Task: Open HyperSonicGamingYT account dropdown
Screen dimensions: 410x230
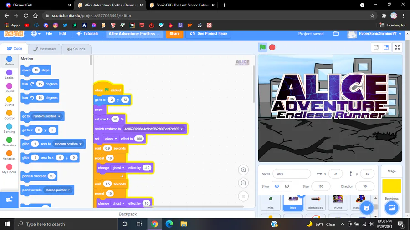Action: click(x=375, y=34)
